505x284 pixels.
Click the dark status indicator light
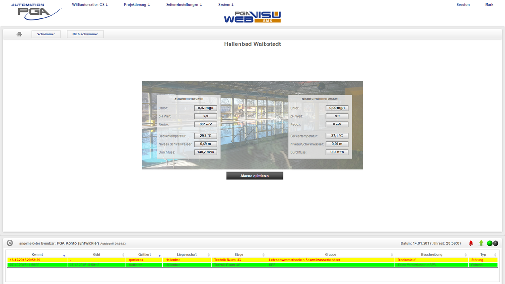[496, 243]
